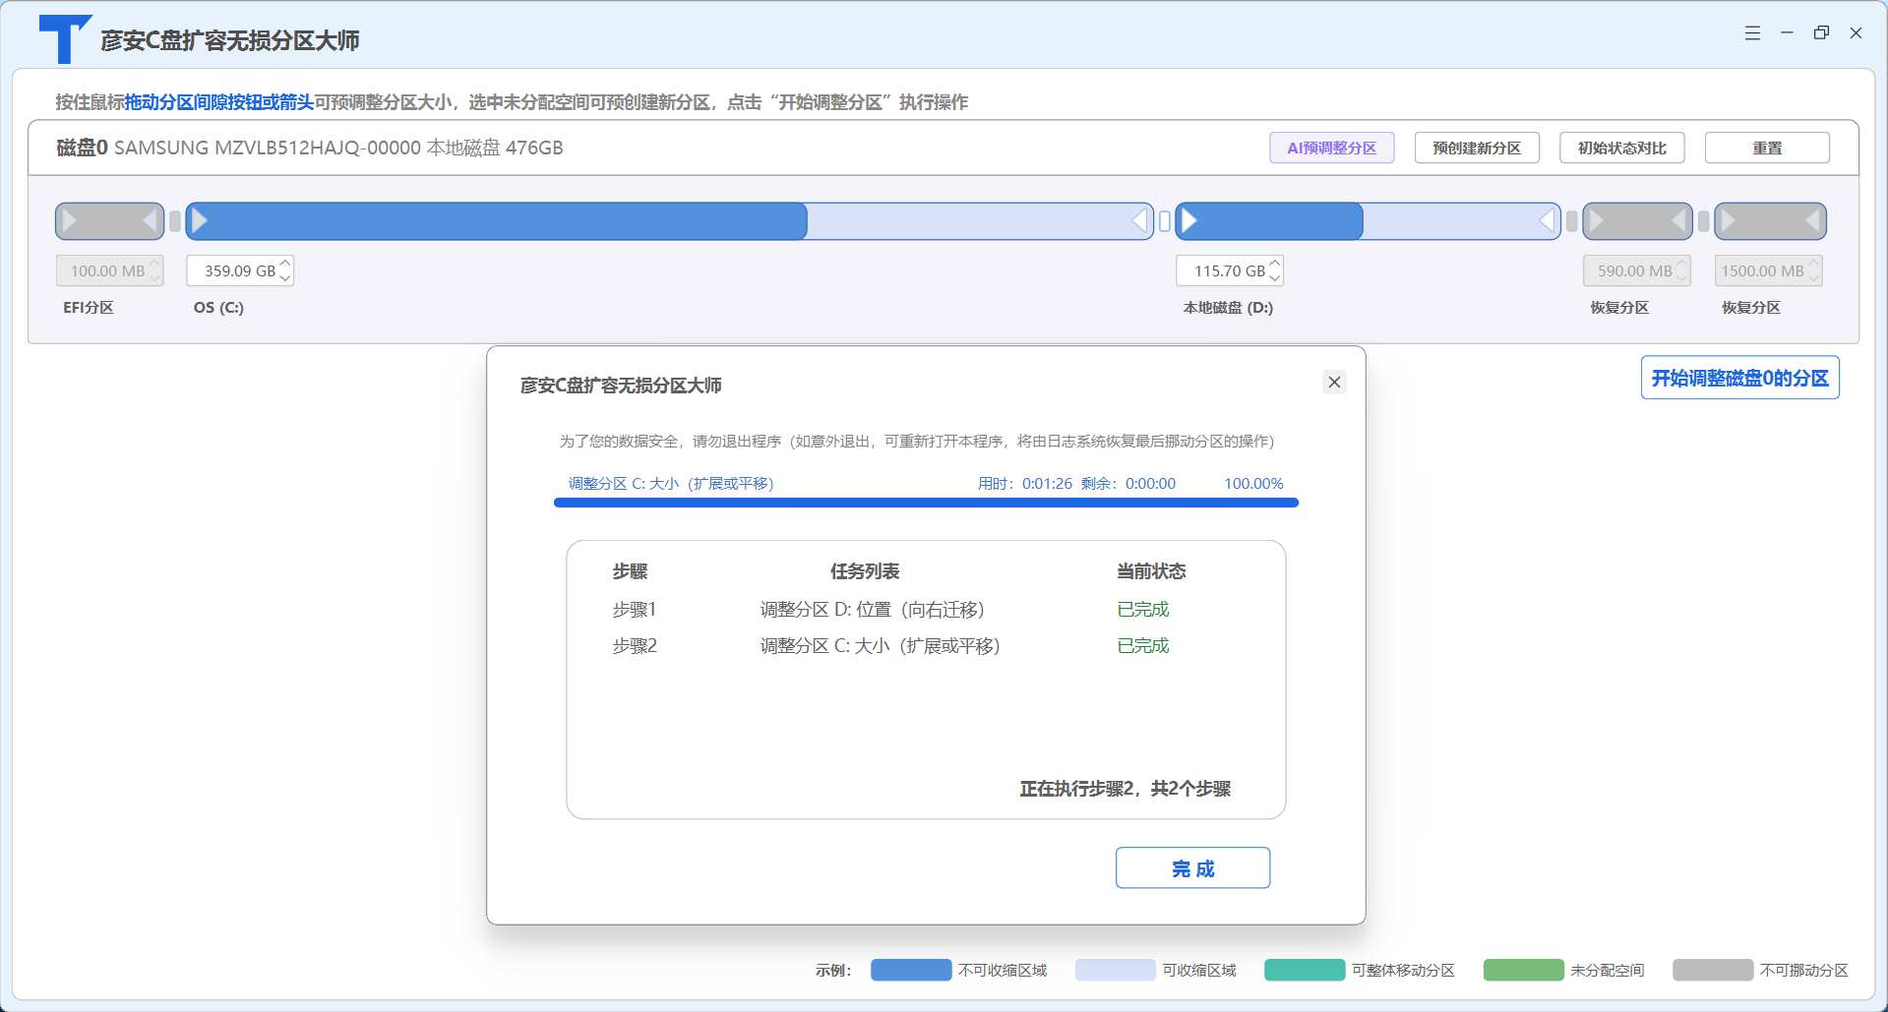Increase C: partition size with up spinner
This screenshot has width=1888, height=1012.
tap(285, 264)
